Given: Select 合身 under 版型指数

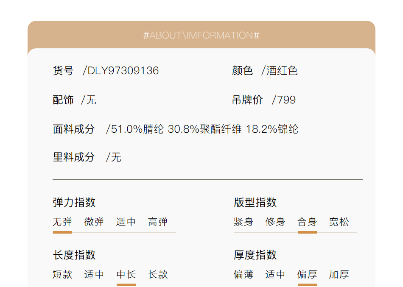Looking at the screenshot, I should coord(307,222).
